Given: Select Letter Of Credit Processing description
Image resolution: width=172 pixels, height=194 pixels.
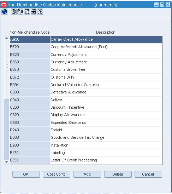Looking at the screenshot, I should click(106, 160).
